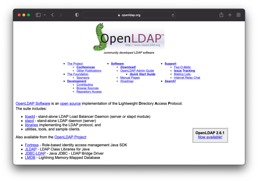Open Browse Sources link
Image resolution: width=258 pixels, height=182 pixels.
[x=87, y=88]
